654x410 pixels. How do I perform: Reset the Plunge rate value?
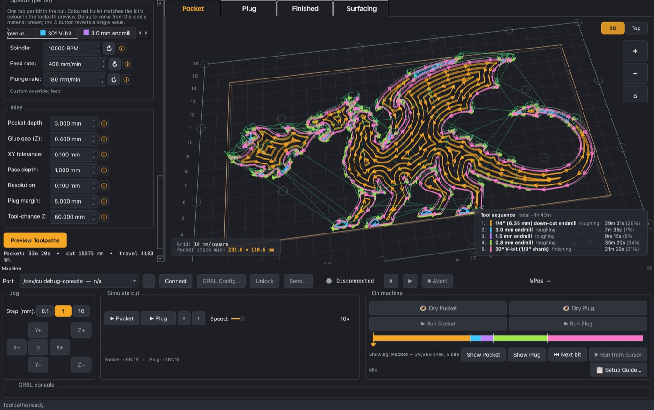coord(114,79)
